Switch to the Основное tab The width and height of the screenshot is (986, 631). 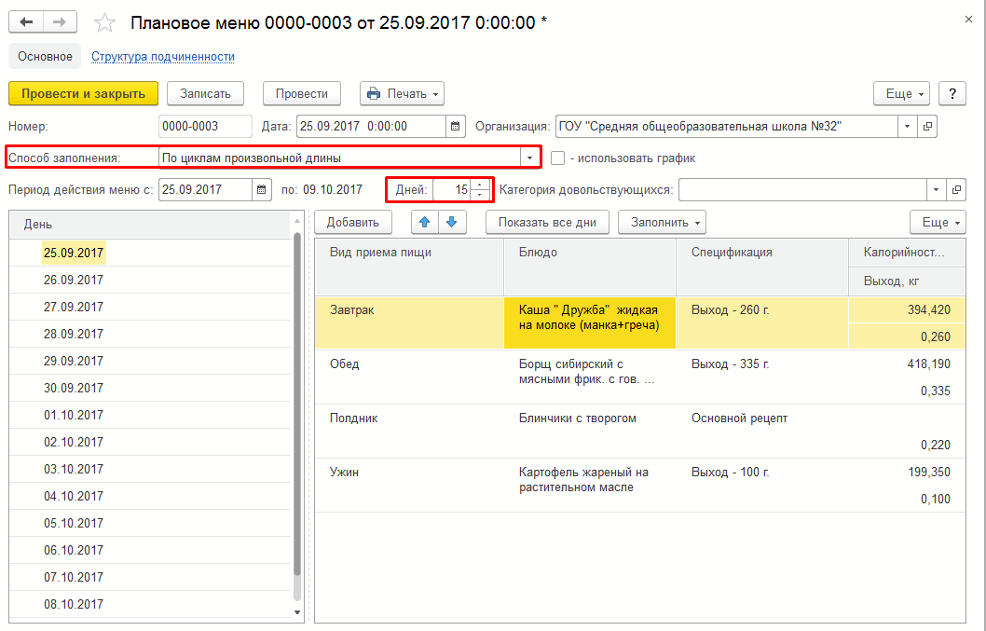point(45,56)
